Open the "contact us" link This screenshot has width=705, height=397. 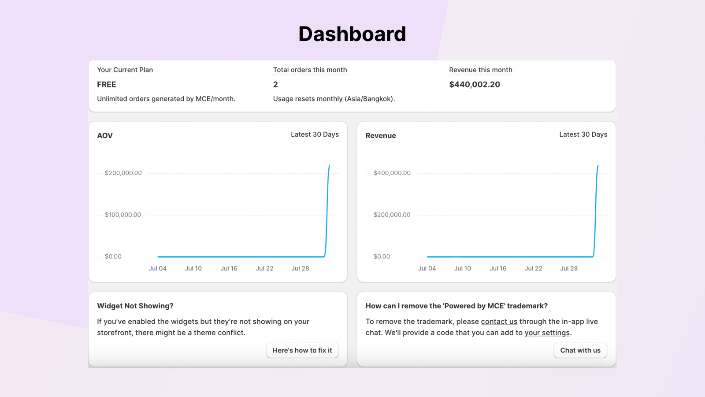pyautogui.click(x=499, y=321)
